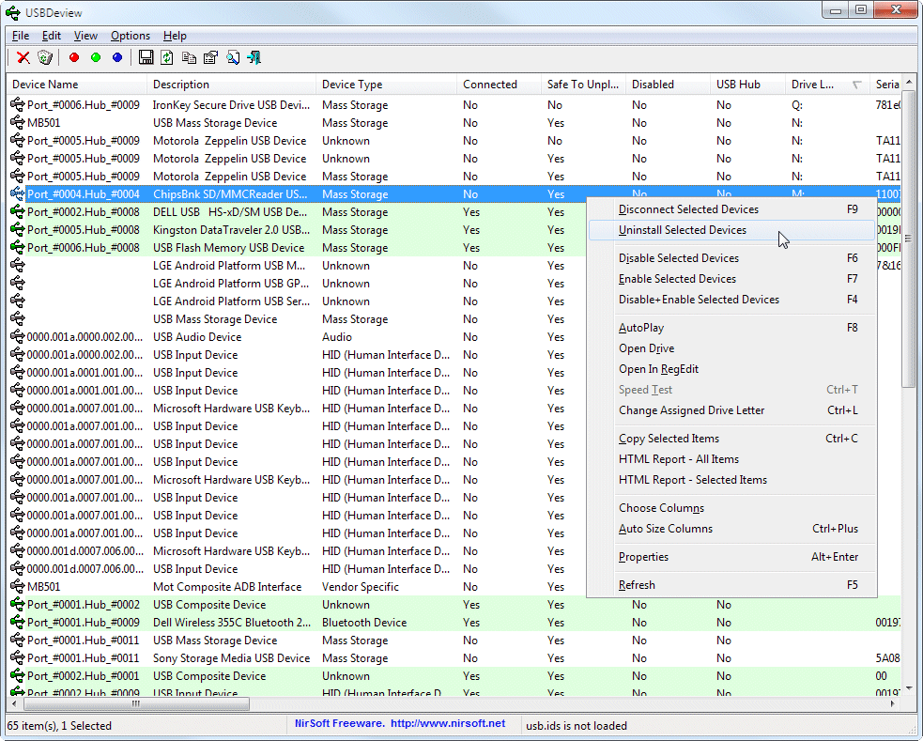Viewport: 923px width, 741px height.
Task: Open Choose Columns from context menu
Action: 731,508
